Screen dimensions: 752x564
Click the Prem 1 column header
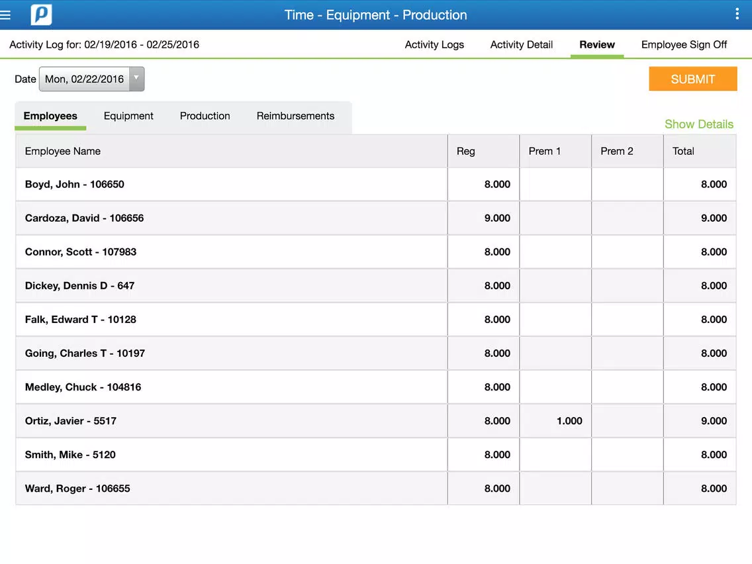(x=555, y=151)
